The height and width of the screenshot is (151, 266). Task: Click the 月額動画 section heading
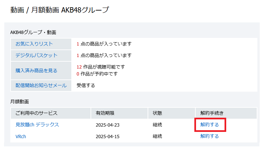(x=20, y=102)
